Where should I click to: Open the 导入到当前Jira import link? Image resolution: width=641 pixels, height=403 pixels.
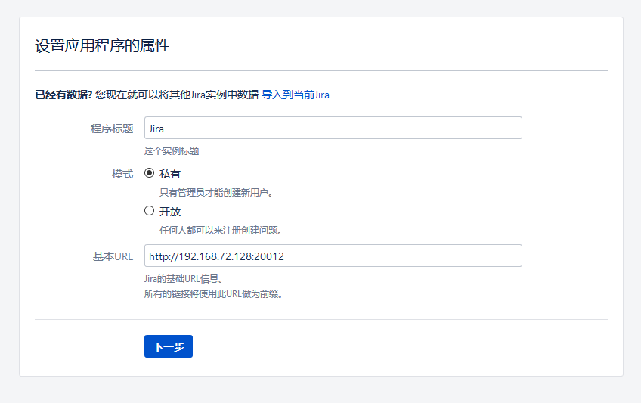tap(295, 95)
